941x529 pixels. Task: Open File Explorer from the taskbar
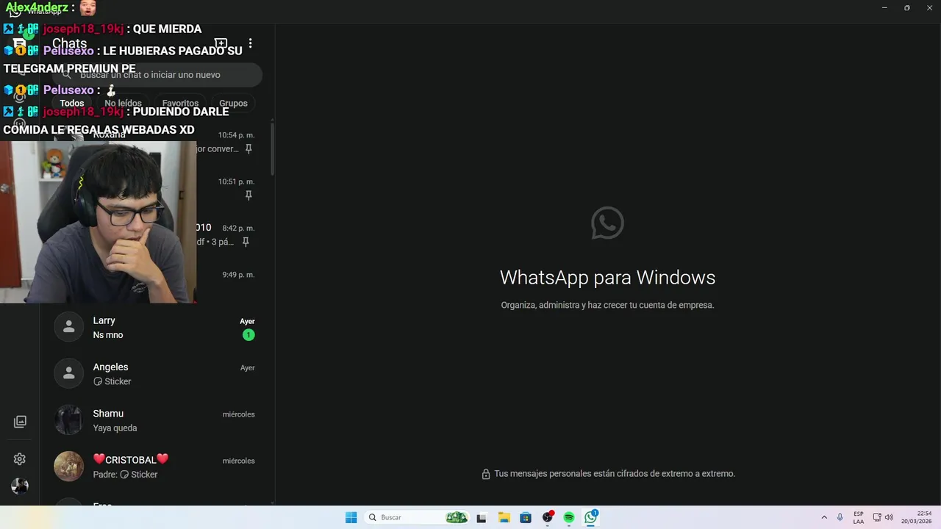pyautogui.click(x=504, y=517)
